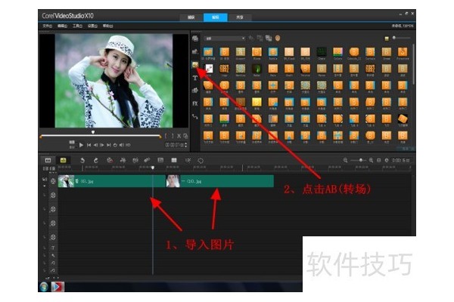
Task: Toggle library list/thumbnail view
Action: pos(386,39)
